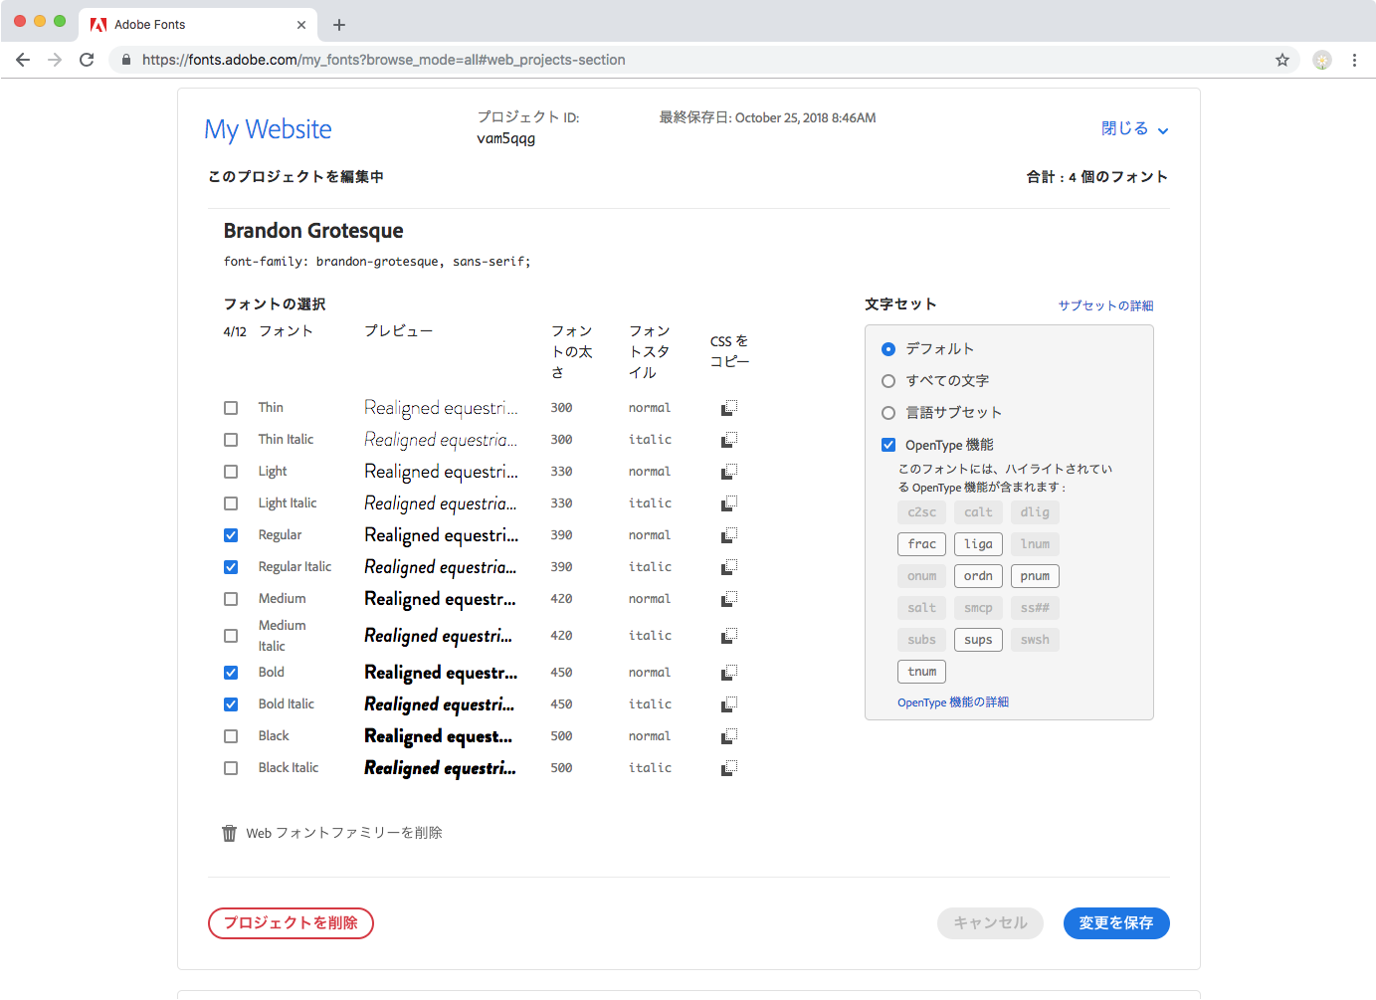Click the browser address bar URL
Image resolution: width=1376 pixels, height=1000 pixels.
384,60
